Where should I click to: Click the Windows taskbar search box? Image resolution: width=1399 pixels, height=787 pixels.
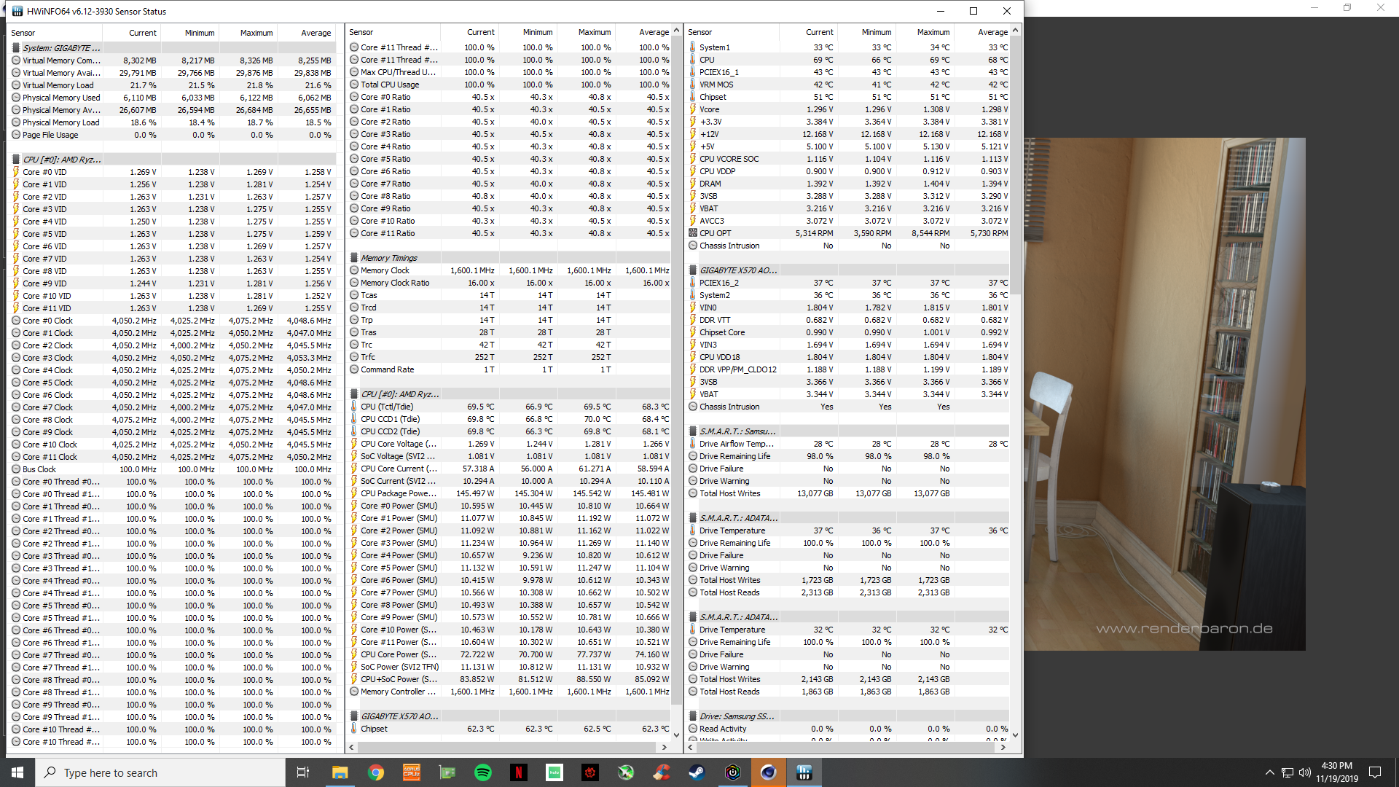[x=160, y=772]
